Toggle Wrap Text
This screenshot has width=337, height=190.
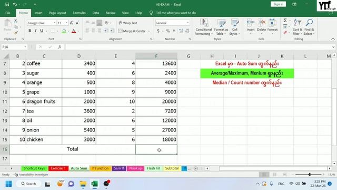pos(127,23)
